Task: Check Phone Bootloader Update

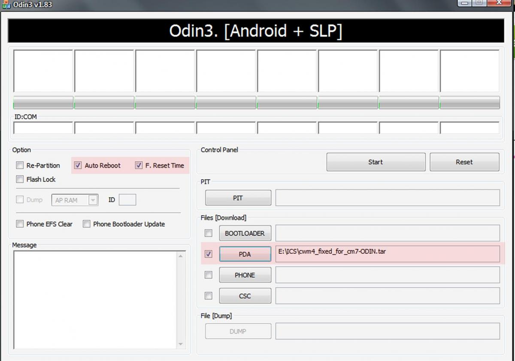Action: click(87, 224)
